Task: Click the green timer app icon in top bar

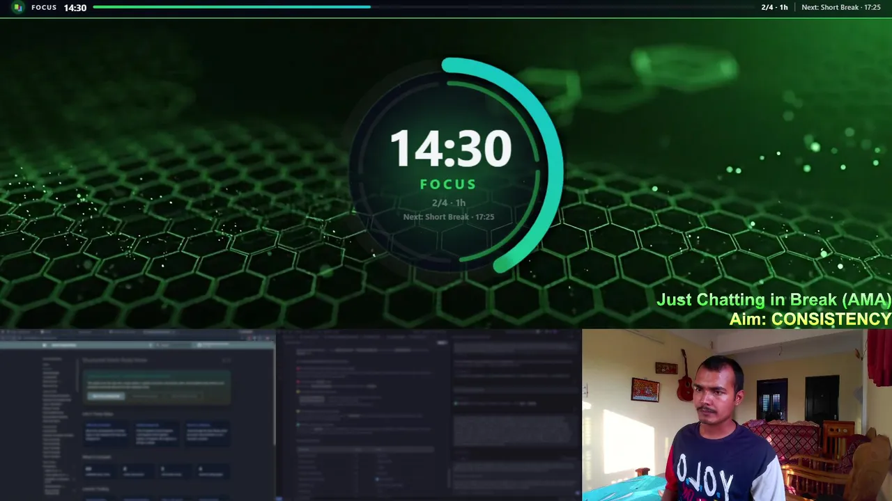Action: click(x=18, y=8)
